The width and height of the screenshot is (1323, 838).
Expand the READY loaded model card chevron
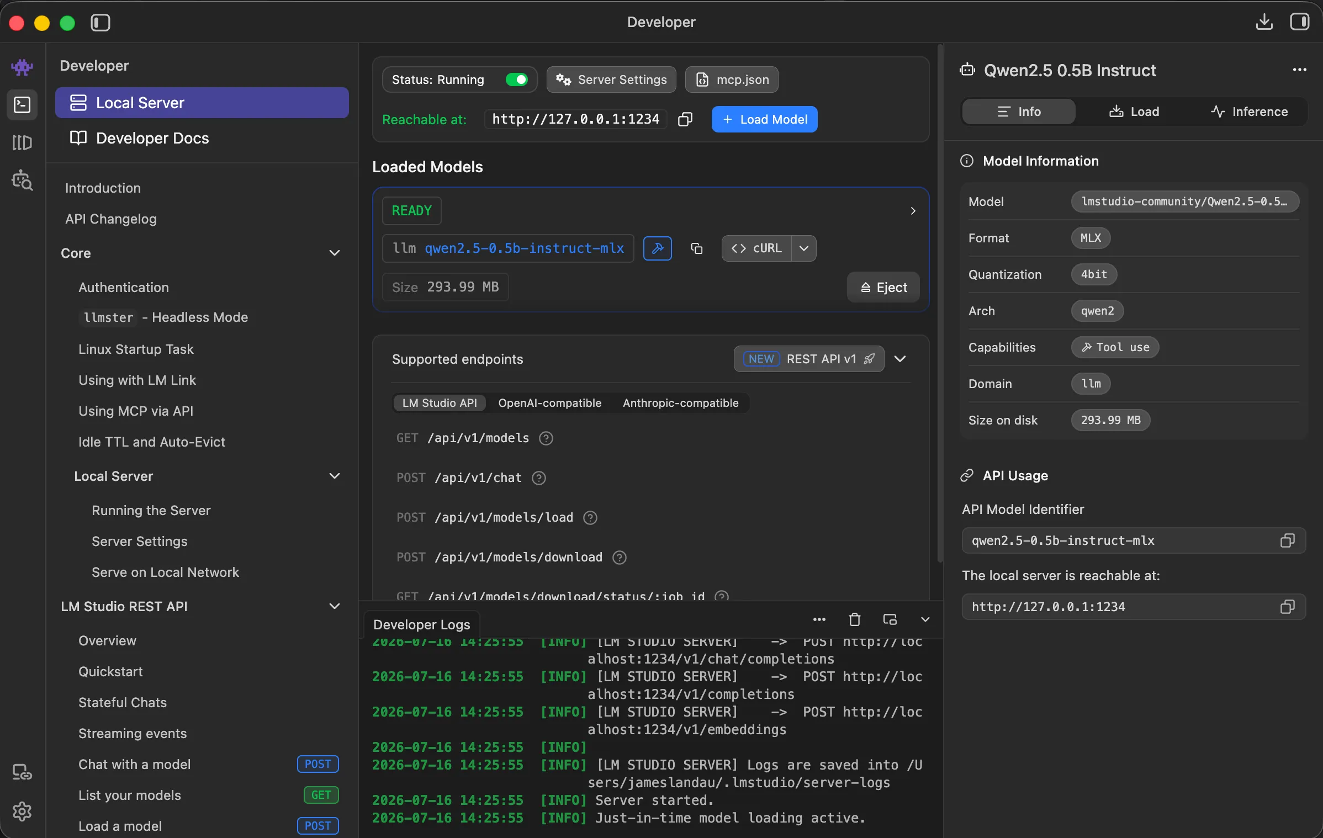(x=913, y=211)
